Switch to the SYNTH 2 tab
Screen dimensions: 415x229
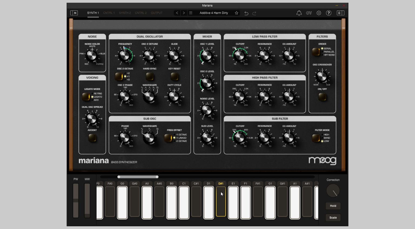click(x=125, y=13)
